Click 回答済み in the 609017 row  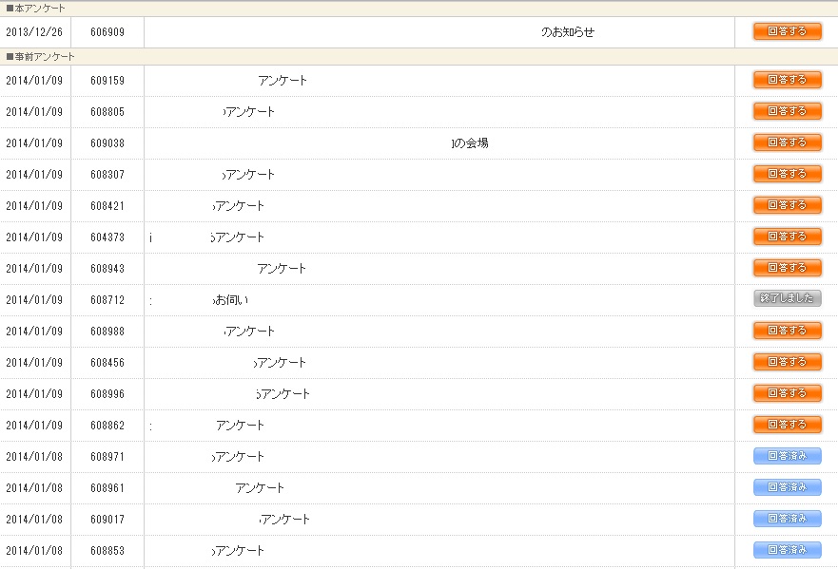click(x=787, y=519)
